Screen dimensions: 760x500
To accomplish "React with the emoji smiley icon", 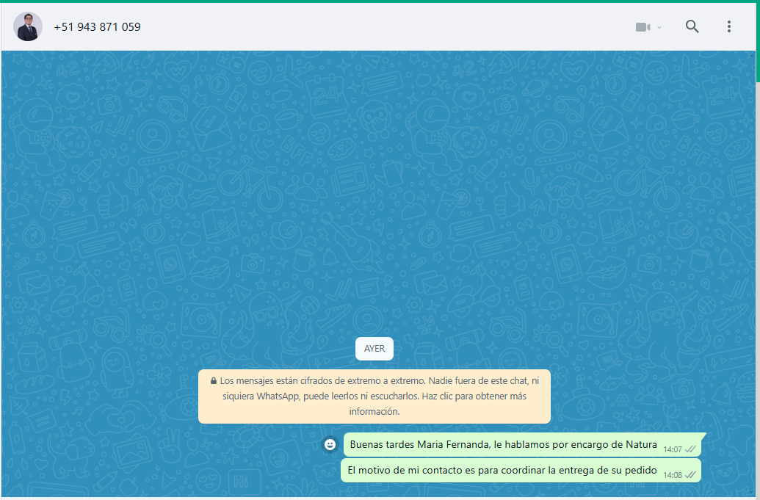I will tap(330, 444).
